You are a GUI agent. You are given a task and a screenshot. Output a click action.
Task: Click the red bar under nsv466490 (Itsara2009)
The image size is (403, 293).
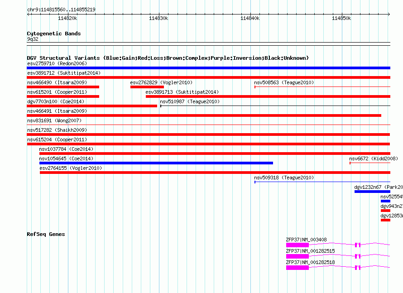pyautogui.click(x=63, y=87)
